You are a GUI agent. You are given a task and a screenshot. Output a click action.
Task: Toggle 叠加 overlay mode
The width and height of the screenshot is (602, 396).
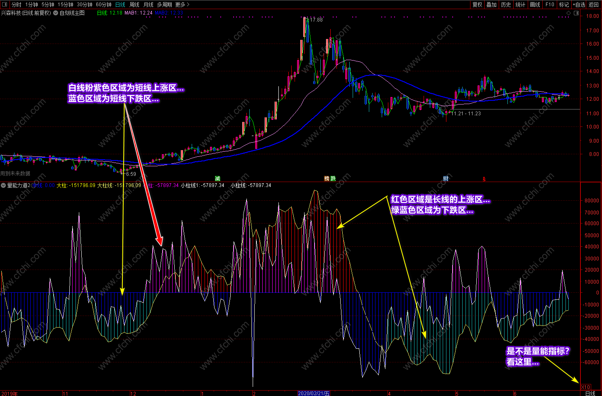tap(492, 5)
